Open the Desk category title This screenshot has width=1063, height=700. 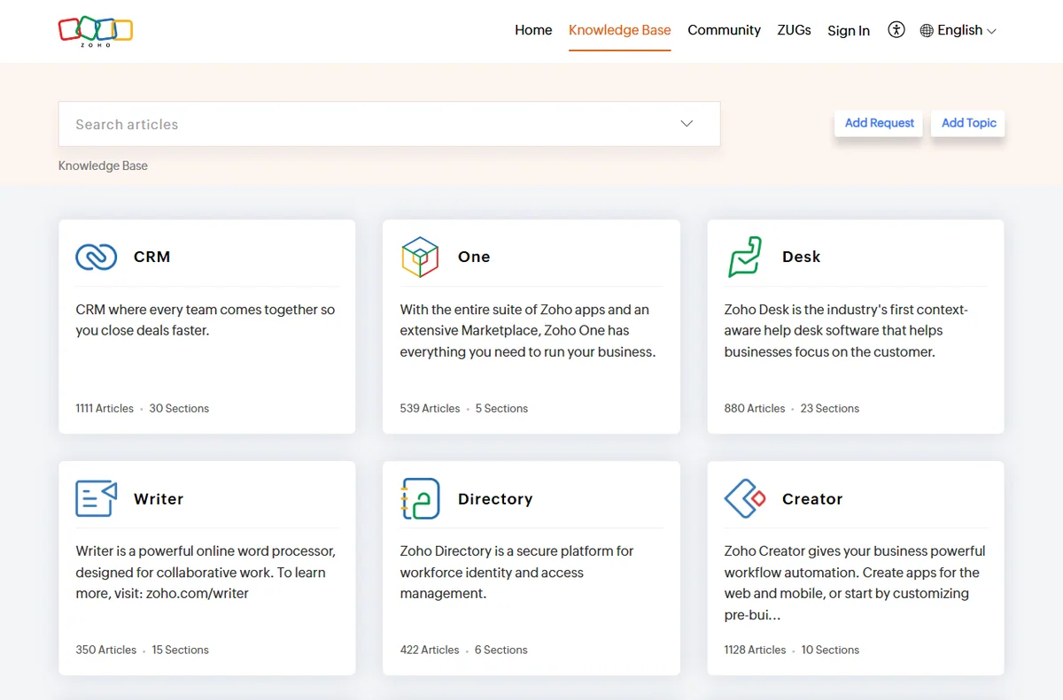click(x=801, y=257)
